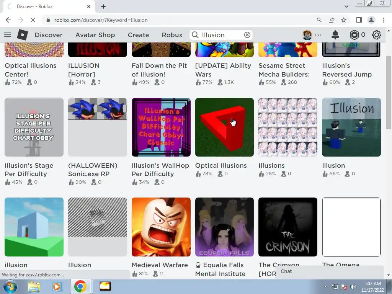Screen dimensions: 392x294
Task: Open Illusion's Reversed Jump link
Action: pyautogui.click(x=347, y=70)
